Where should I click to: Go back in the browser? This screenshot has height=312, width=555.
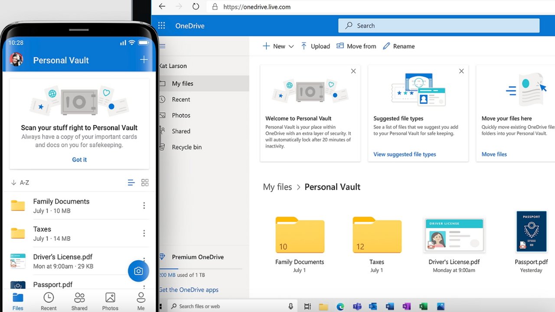tap(162, 6)
